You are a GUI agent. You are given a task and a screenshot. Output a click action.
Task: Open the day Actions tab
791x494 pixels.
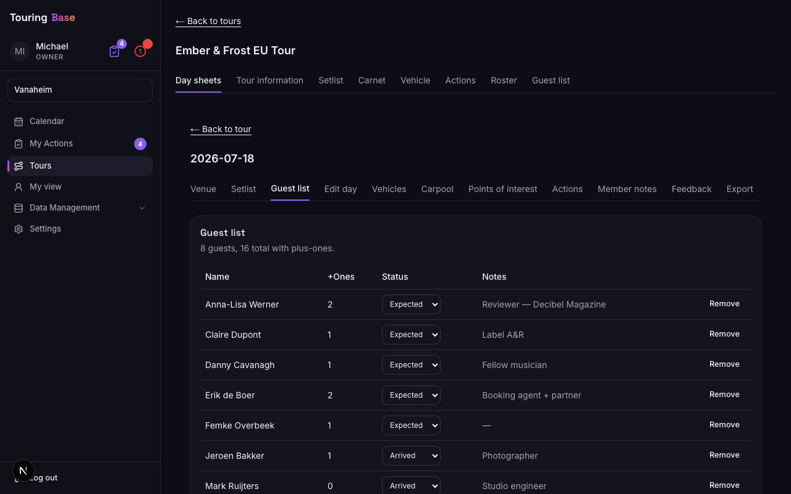[567, 189]
